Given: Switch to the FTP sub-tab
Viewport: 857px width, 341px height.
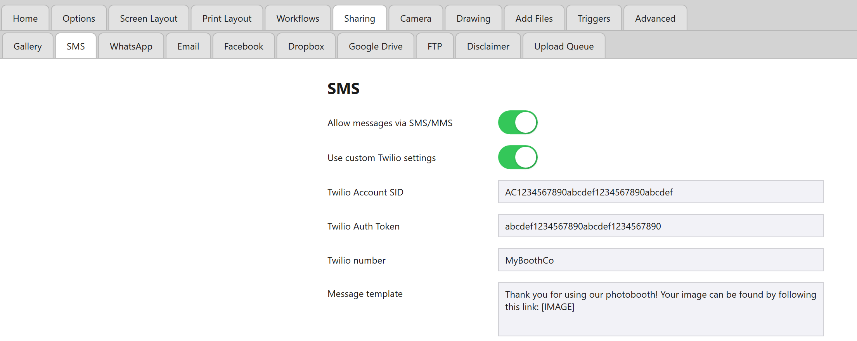Looking at the screenshot, I should (435, 46).
